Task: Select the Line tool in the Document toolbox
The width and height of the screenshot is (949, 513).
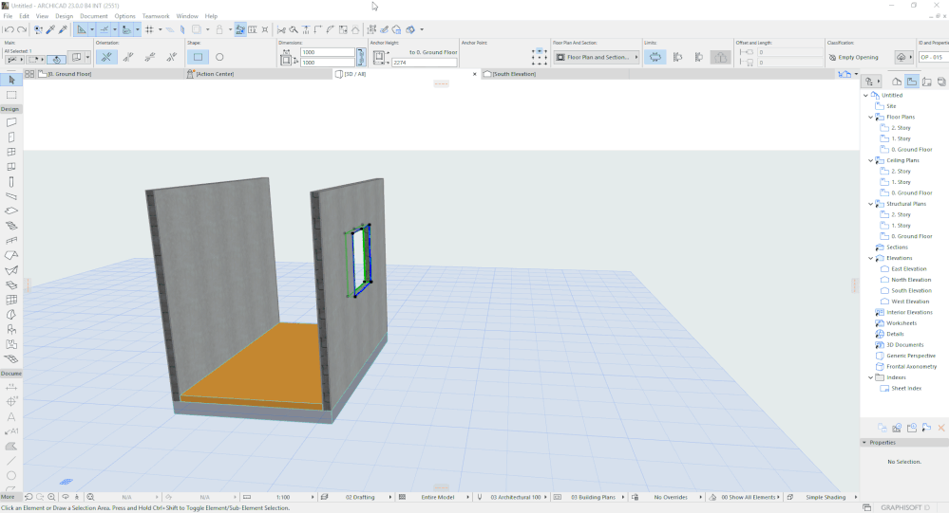Action: tap(11, 460)
